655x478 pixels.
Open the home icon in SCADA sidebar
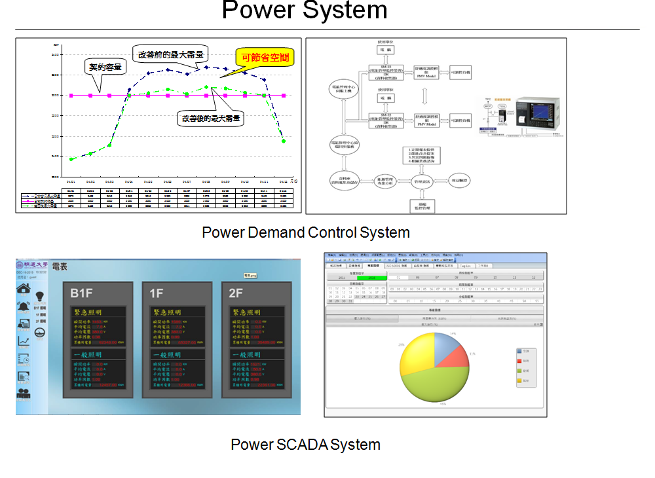click(x=24, y=288)
